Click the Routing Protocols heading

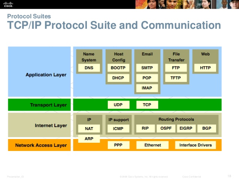[176, 119]
